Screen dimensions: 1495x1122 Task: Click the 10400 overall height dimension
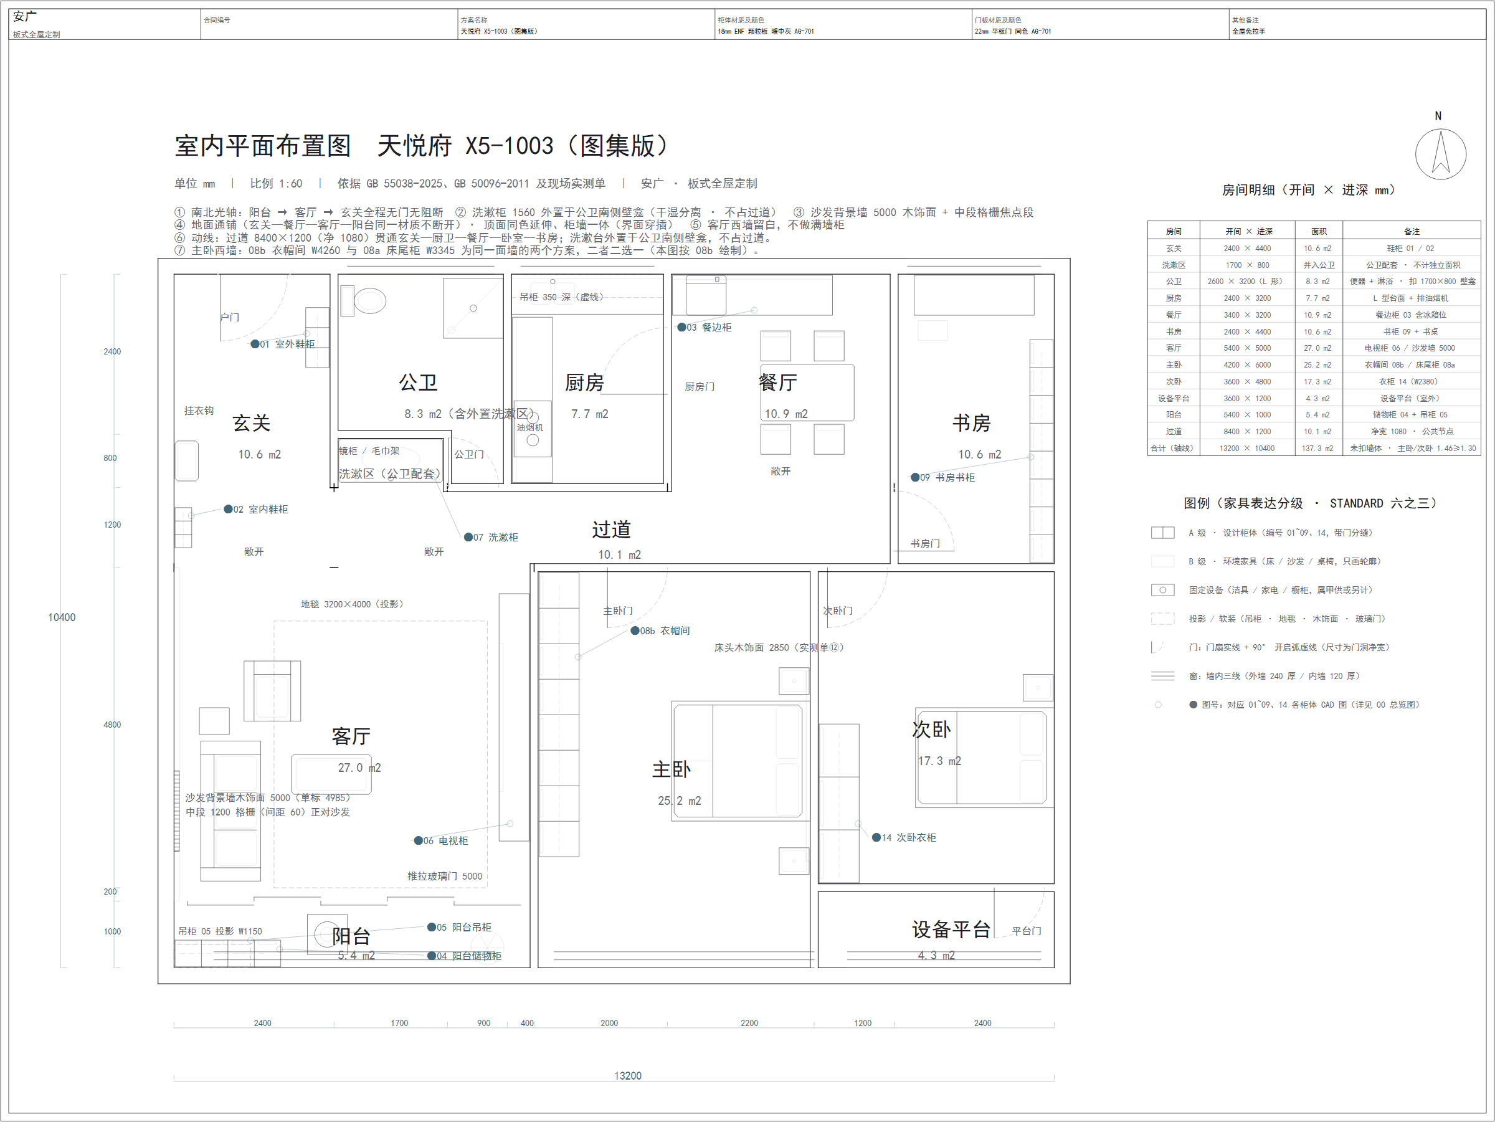62,617
